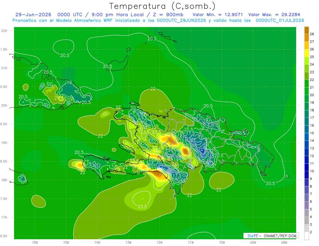This screenshot has height=246, width=319.
Task: Click the yellow swatch between 25 and 26 on scale
Action: [307, 53]
